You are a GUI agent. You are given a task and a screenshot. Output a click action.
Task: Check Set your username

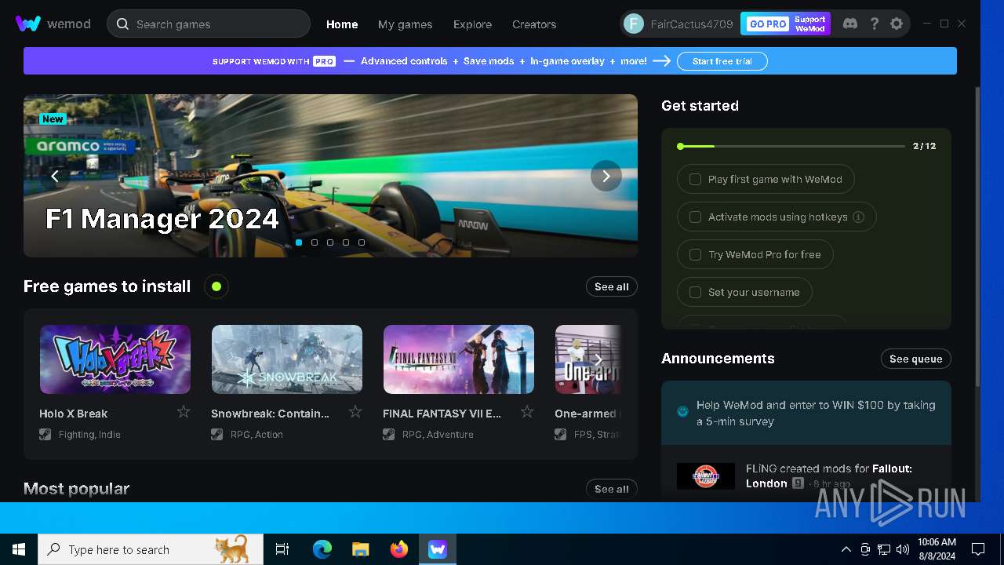pyautogui.click(x=695, y=292)
